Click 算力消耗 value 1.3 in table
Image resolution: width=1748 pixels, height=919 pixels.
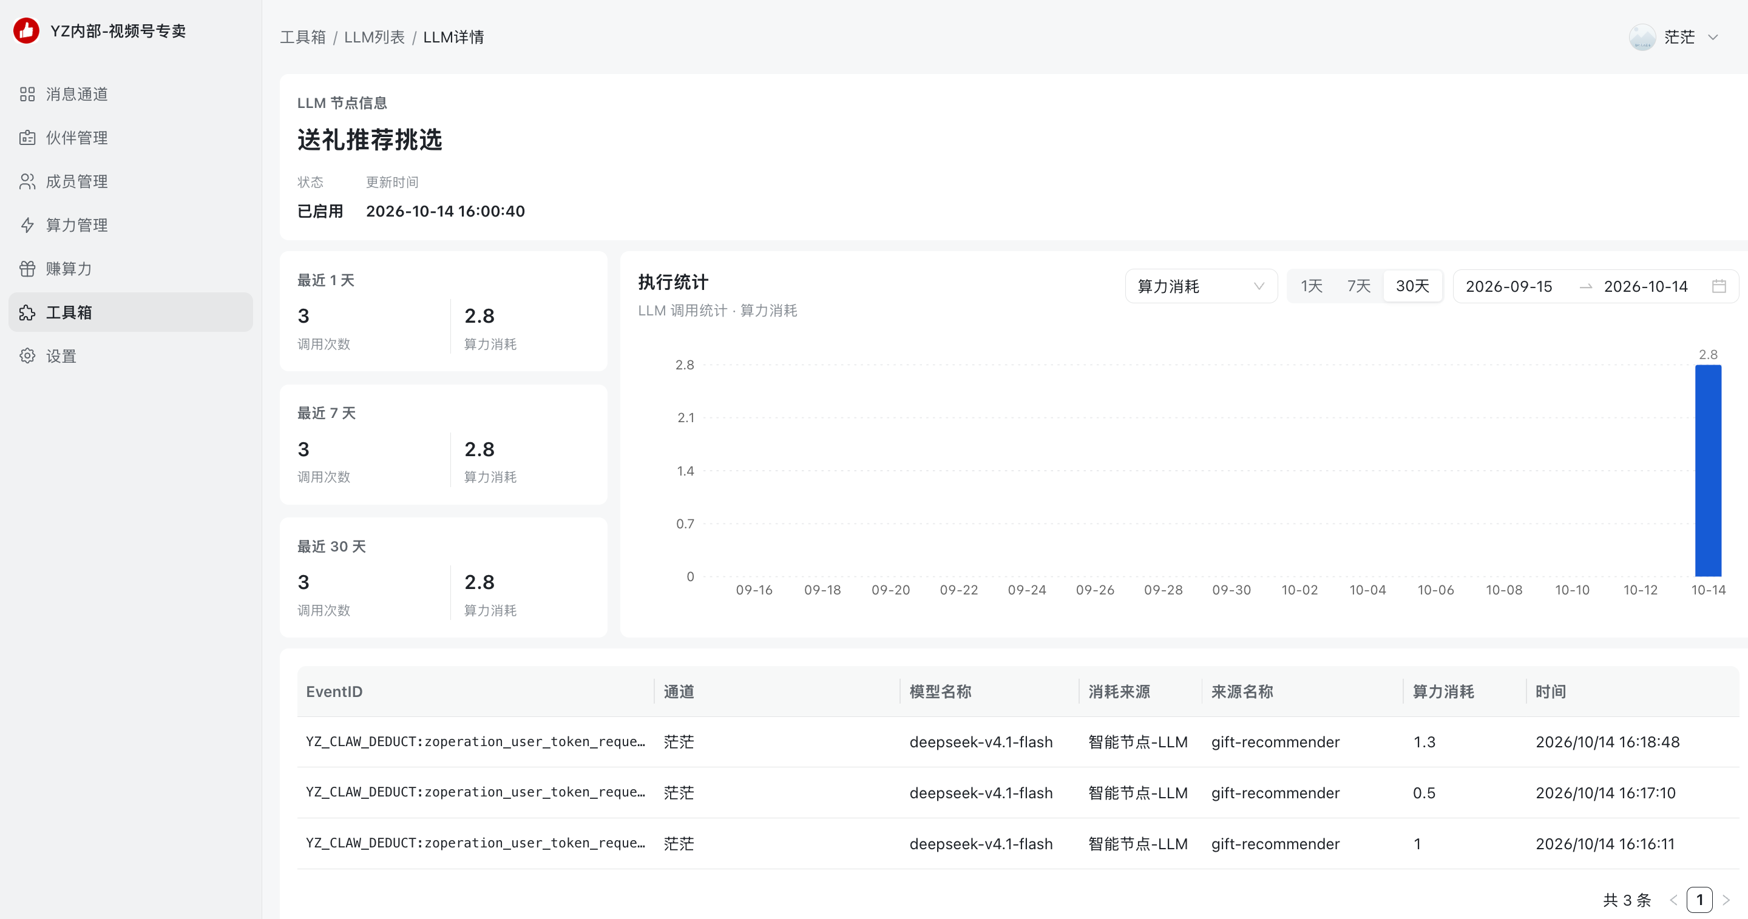click(x=1424, y=742)
